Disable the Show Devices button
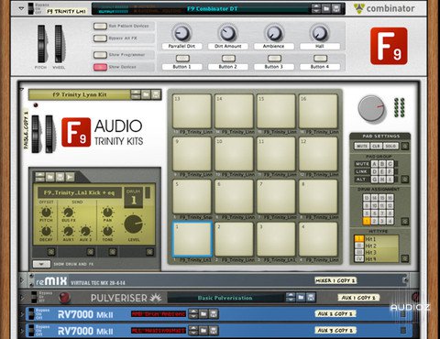The image size is (440, 339). pyautogui.click(x=100, y=67)
